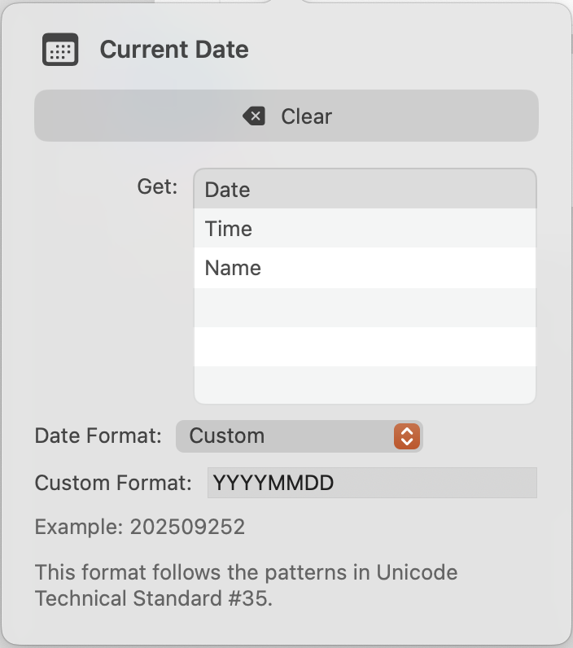Click the backspace icon in the Clear button
The image size is (573, 648).
click(255, 116)
